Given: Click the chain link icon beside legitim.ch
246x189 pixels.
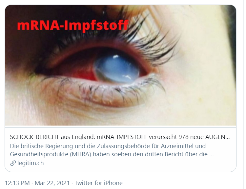Looking at the screenshot, I should 13,163.
